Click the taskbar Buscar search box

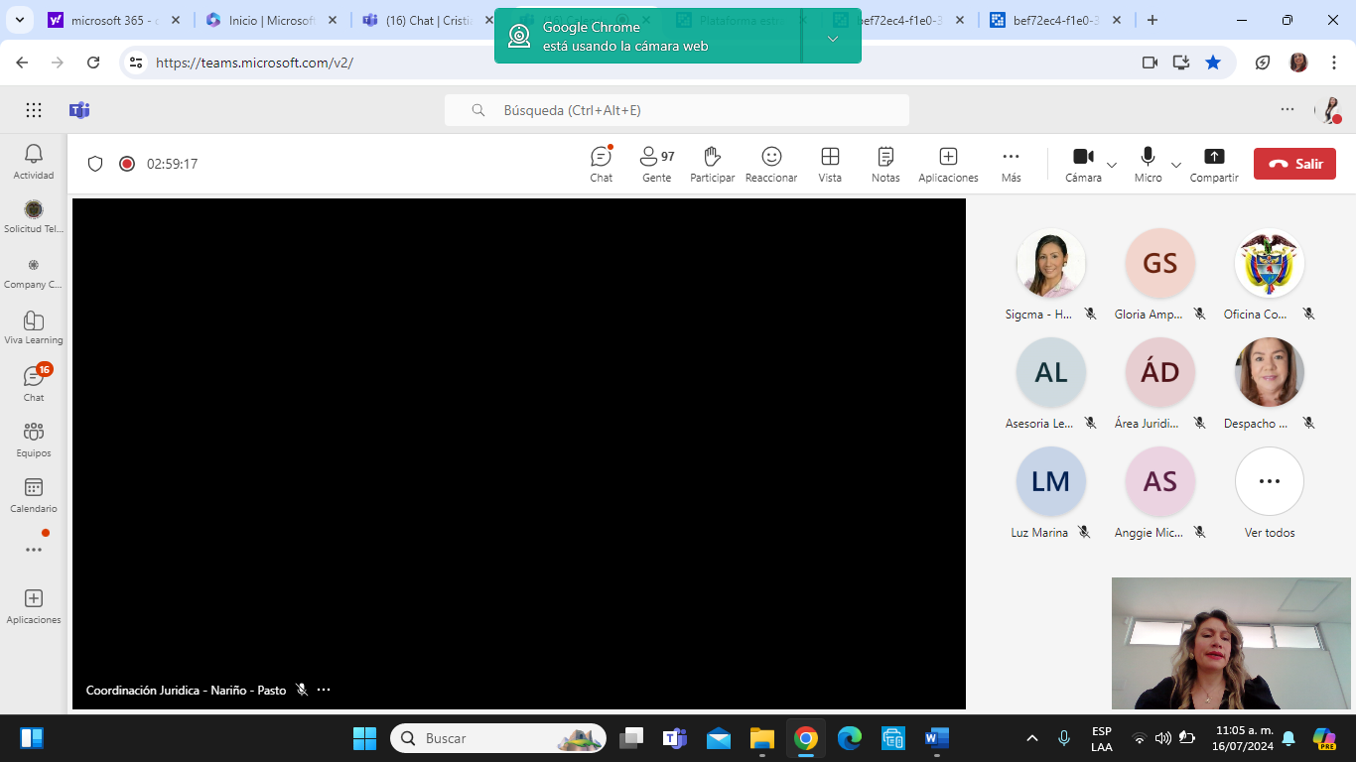click(498, 738)
